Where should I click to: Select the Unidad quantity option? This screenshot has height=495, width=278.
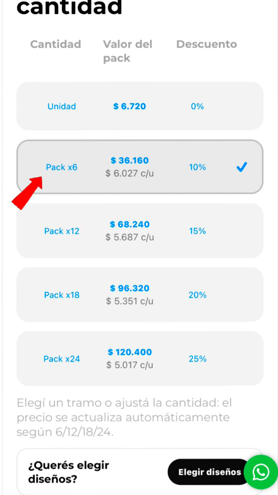click(x=62, y=106)
